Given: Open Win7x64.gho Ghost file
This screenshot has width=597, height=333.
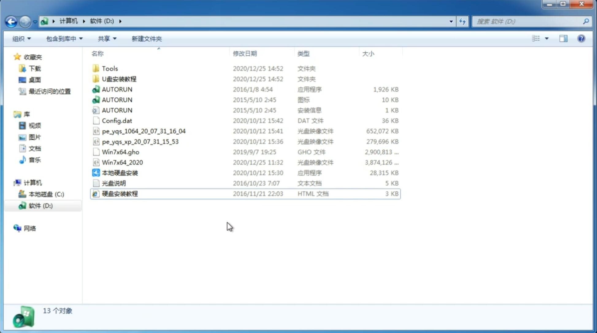Looking at the screenshot, I should (x=121, y=152).
